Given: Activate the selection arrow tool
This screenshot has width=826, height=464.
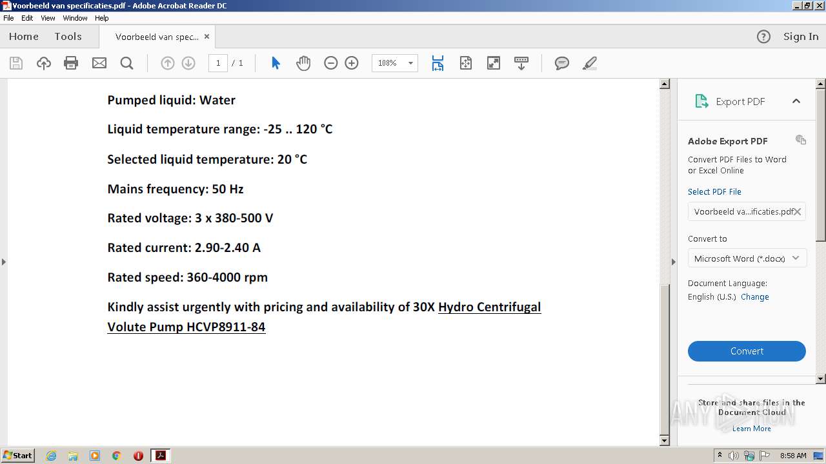Looking at the screenshot, I should 276,63.
